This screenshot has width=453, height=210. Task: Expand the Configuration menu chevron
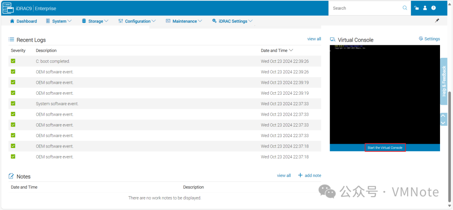pos(154,21)
